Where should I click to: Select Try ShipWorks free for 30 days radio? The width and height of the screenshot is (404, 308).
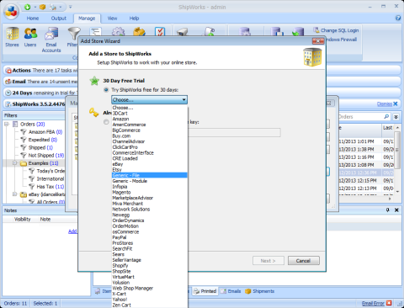pos(106,90)
